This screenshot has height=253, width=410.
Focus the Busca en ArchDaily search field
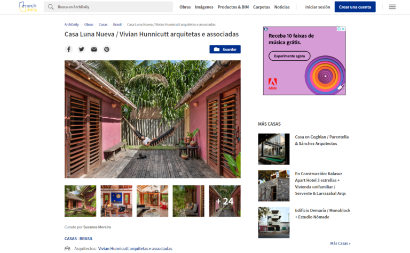[112, 7]
